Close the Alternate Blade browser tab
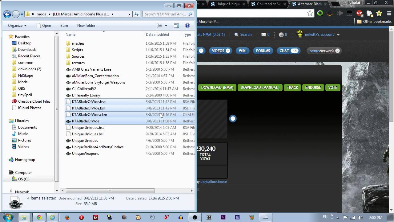Image resolution: width=394 pixels, height=222 pixels. pos(326,4)
